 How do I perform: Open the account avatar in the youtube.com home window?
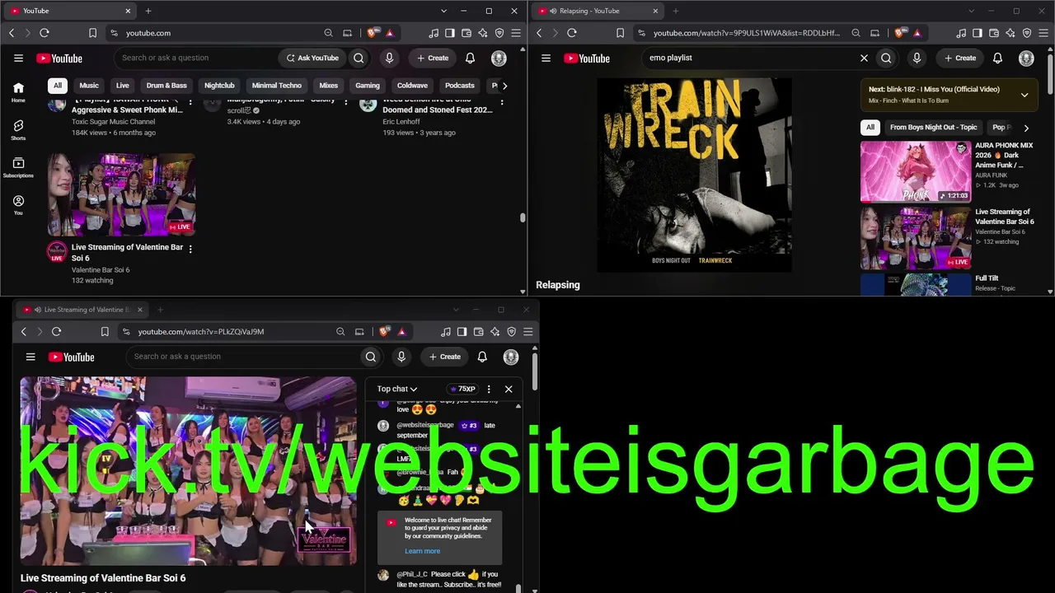coord(499,58)
